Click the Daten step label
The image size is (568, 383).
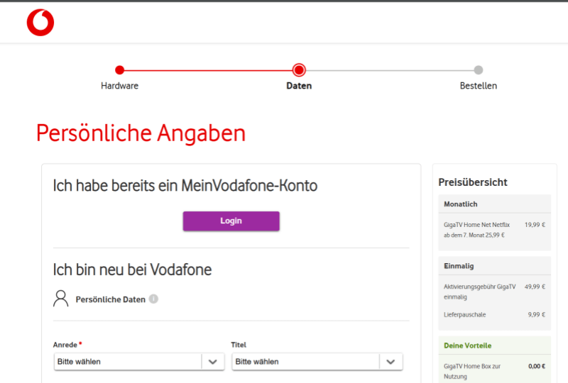[x=299, y=86]
